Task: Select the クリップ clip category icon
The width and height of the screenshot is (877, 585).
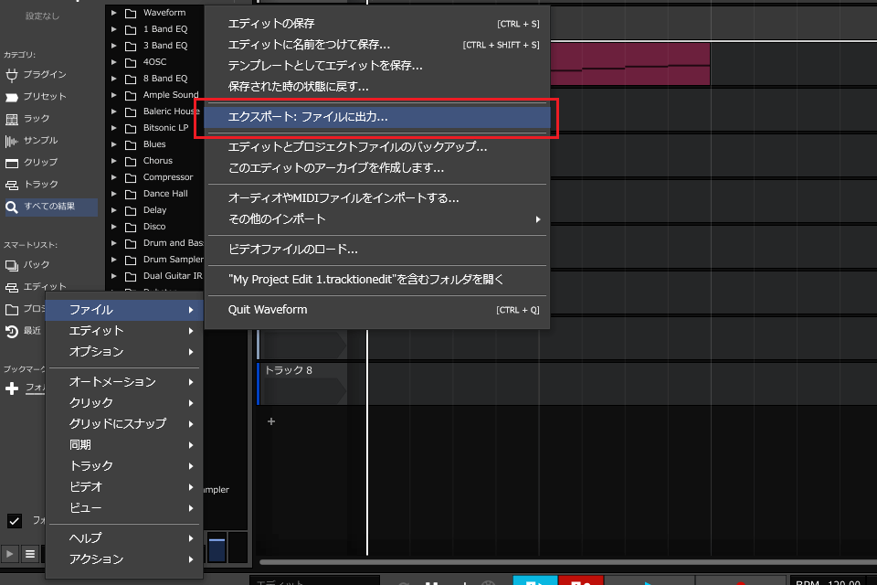Action: point(12,163)
